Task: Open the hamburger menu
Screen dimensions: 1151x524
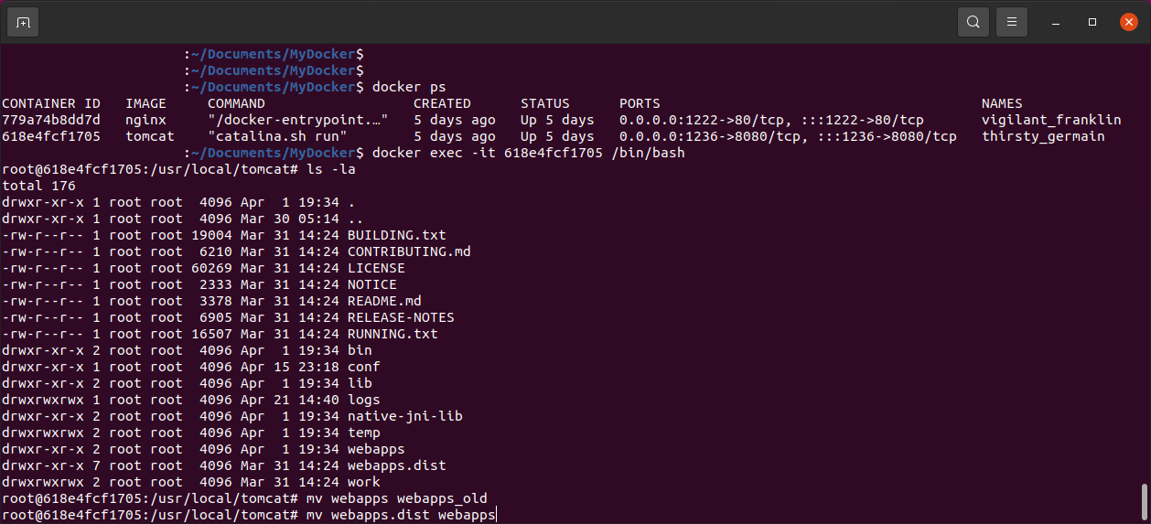Action: pyautogui.click(x=1011, y=21)
